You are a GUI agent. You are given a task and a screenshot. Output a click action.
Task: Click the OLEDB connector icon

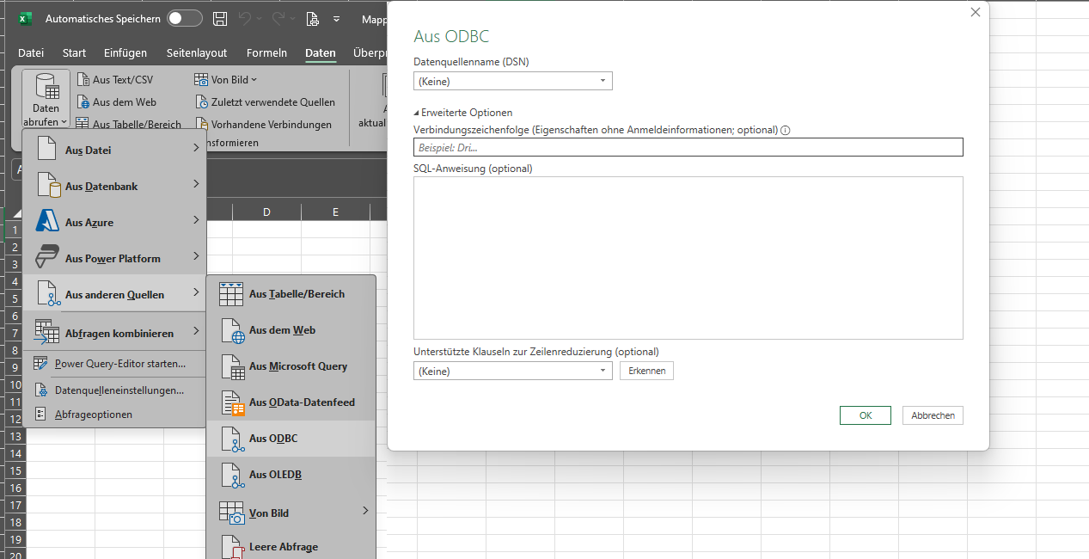[233, 475]
